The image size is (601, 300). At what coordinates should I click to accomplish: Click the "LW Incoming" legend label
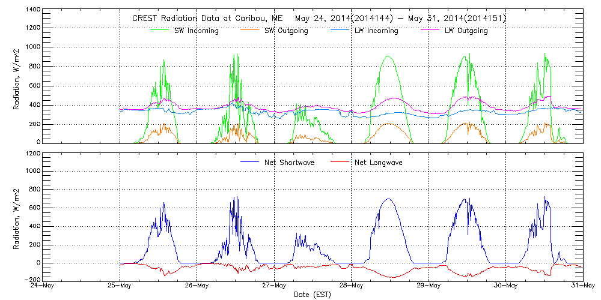click(x=376, y=31)
